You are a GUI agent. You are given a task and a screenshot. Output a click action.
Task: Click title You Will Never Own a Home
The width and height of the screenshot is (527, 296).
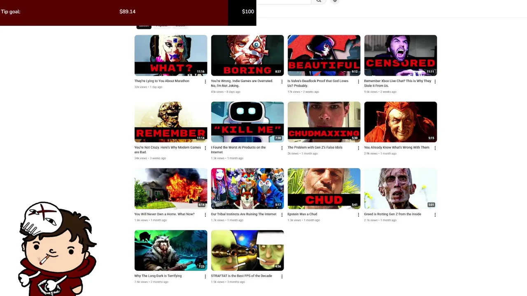point(164,214)
